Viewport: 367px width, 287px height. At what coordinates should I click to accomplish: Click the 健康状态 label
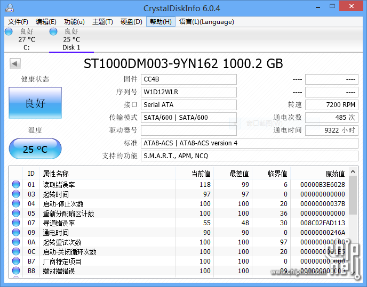click(x=35, y=79)
